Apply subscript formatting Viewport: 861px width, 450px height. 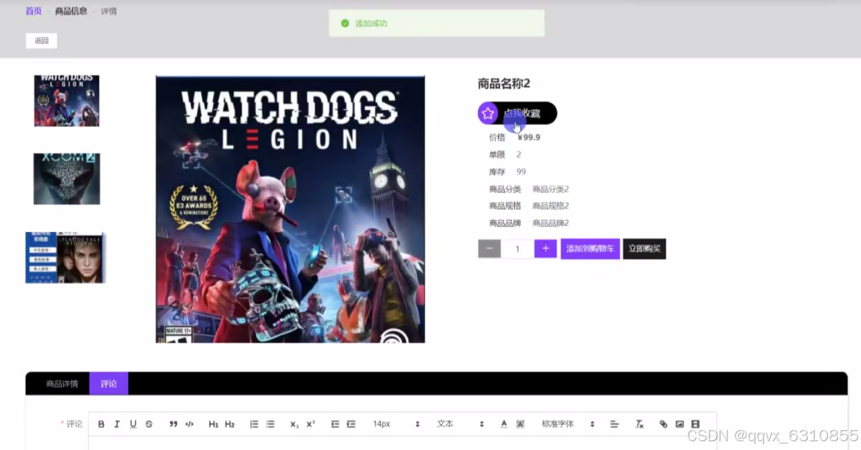tap(294, 424)
